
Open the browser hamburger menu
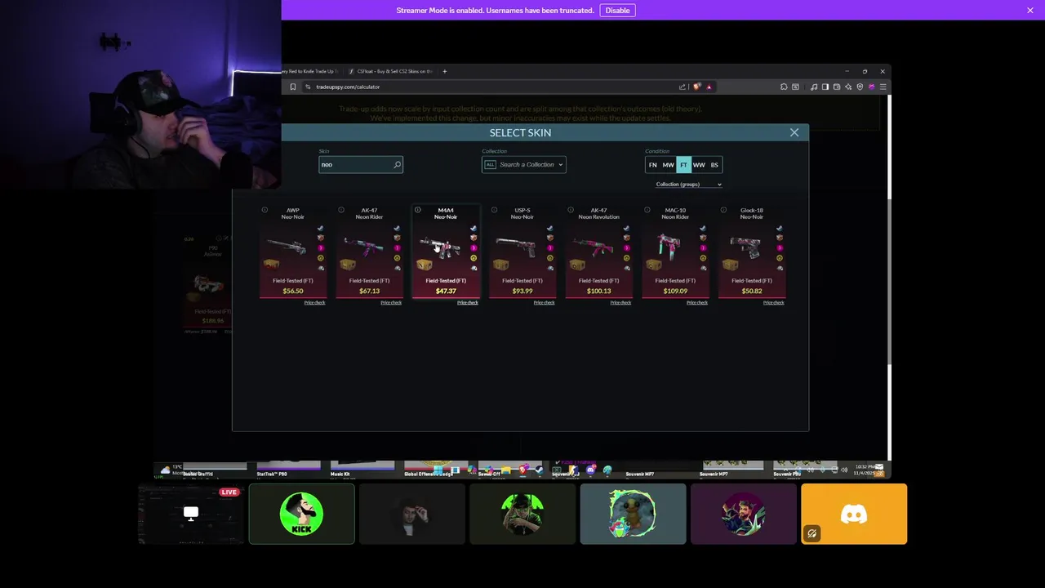pyautogui.click(x=883, y=87)
